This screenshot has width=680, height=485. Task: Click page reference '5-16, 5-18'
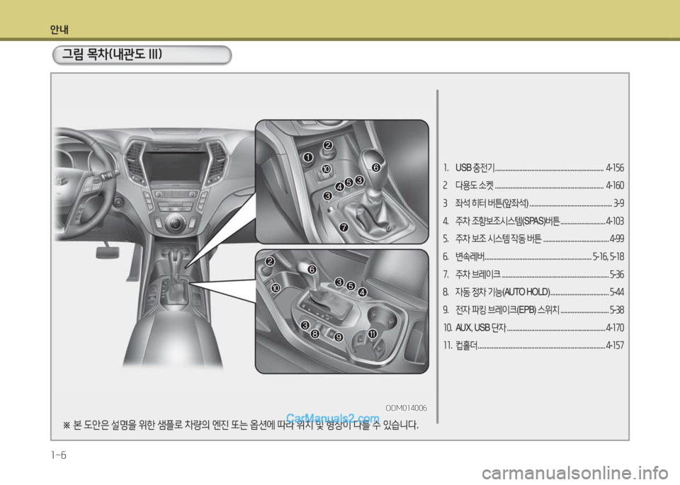[608, 256]
